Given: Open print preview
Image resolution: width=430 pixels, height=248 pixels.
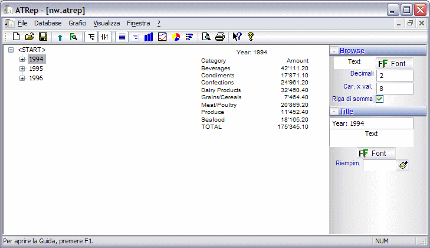Looking at the screenshot, I should tap(206, 37).
